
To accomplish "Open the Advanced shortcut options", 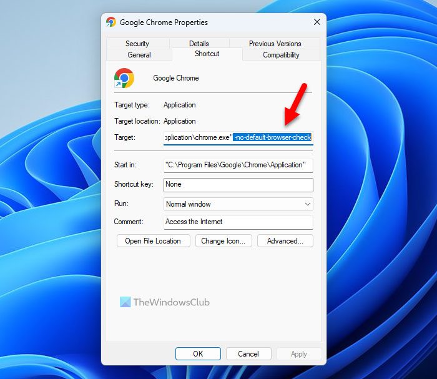I will 285,241.
